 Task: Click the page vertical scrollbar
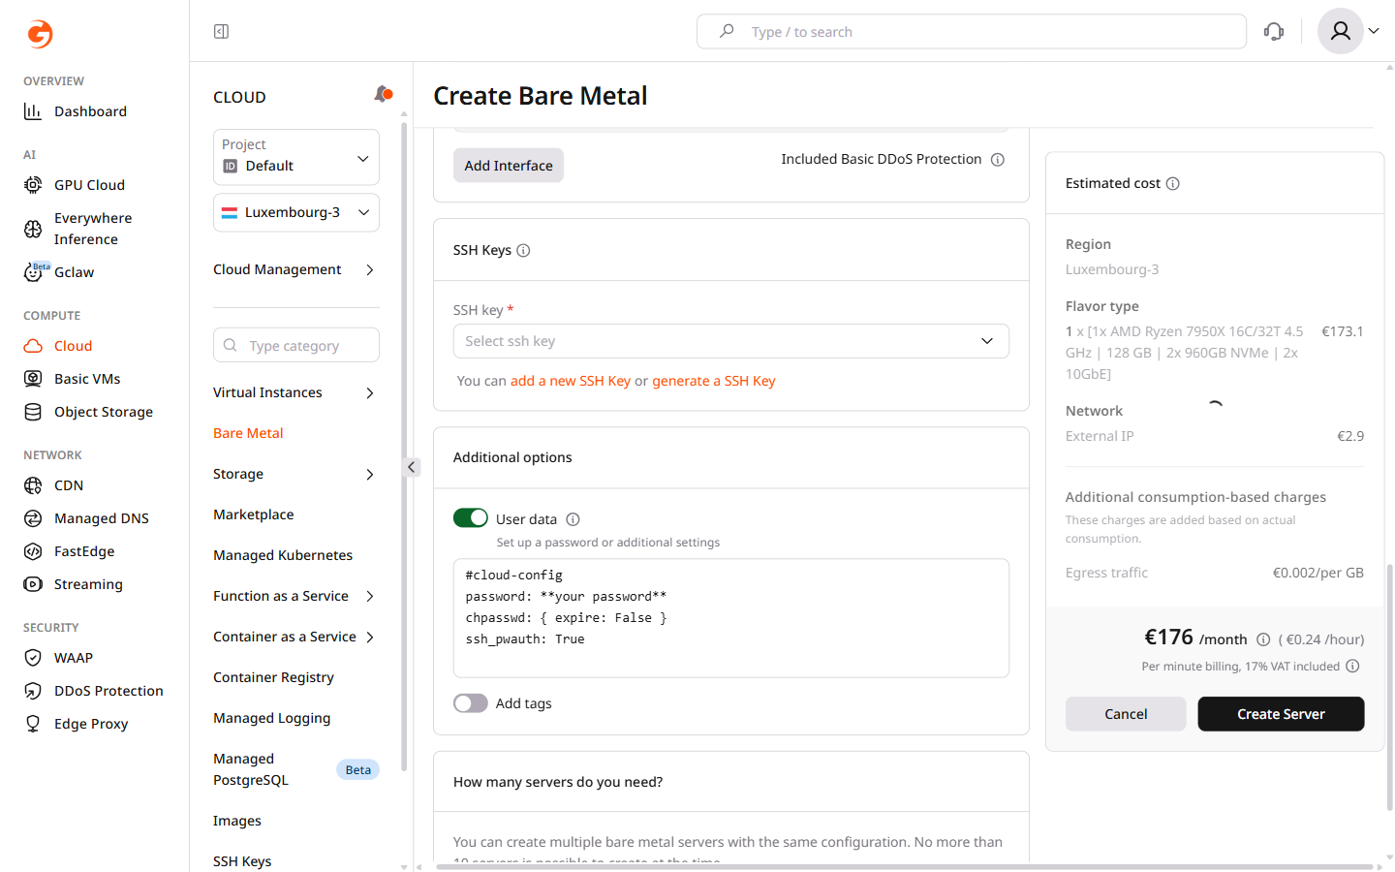(1390, 688)
